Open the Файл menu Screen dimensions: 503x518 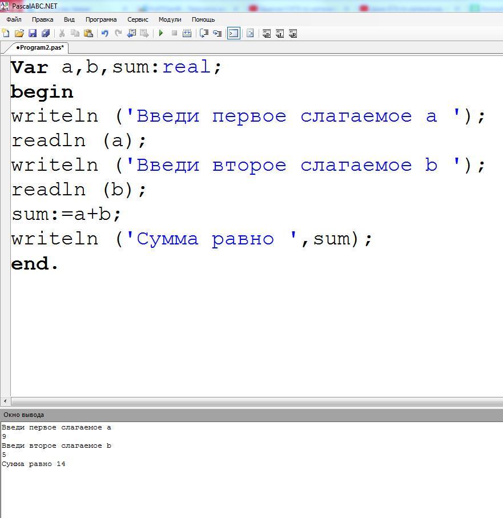tap(14, 19)
